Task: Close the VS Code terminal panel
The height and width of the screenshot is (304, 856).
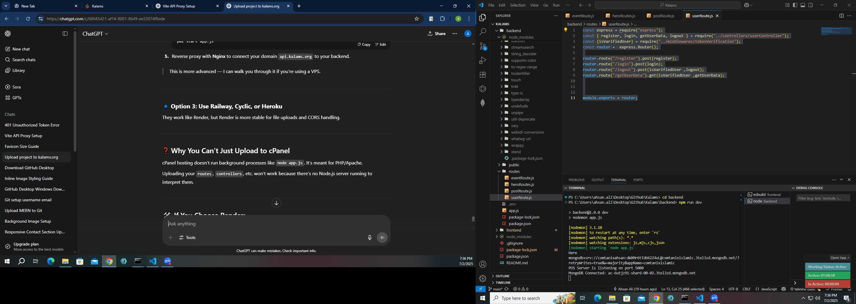Action: point(849,180)
